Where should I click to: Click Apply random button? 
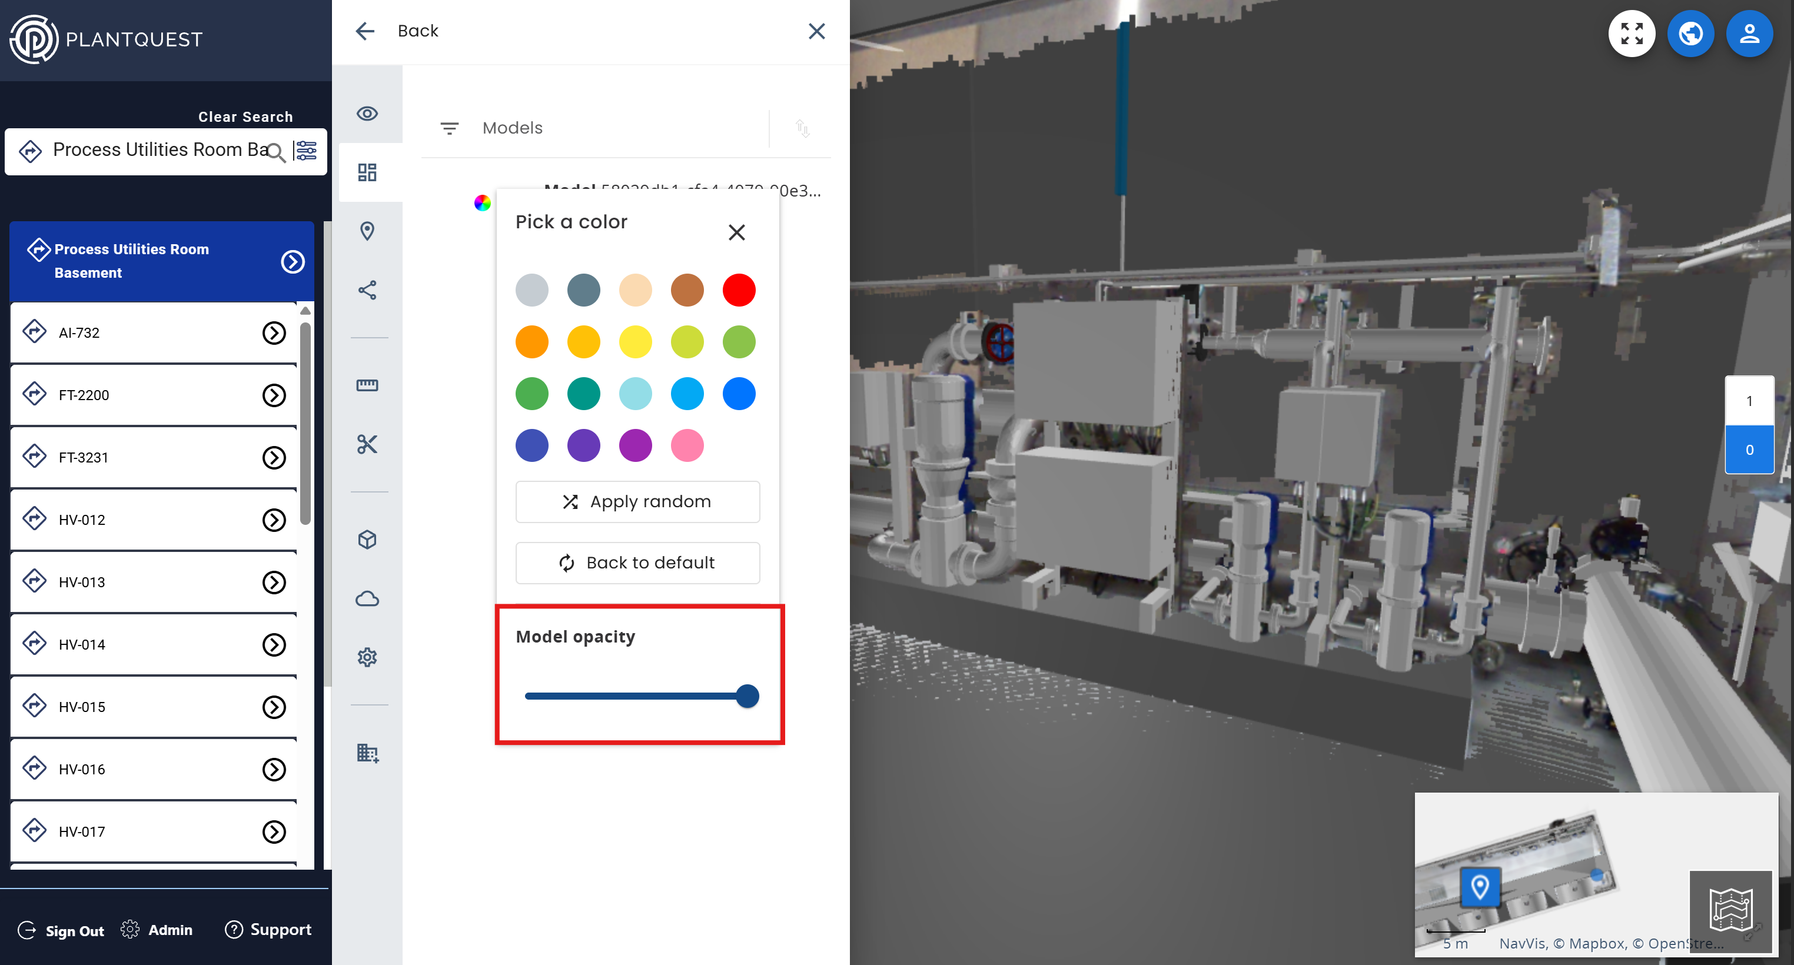[637, 501]
